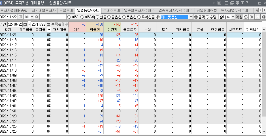Open the settings gear icon
Image resolution: width=266 pixels, height=136 pixels.
point(263,17)
